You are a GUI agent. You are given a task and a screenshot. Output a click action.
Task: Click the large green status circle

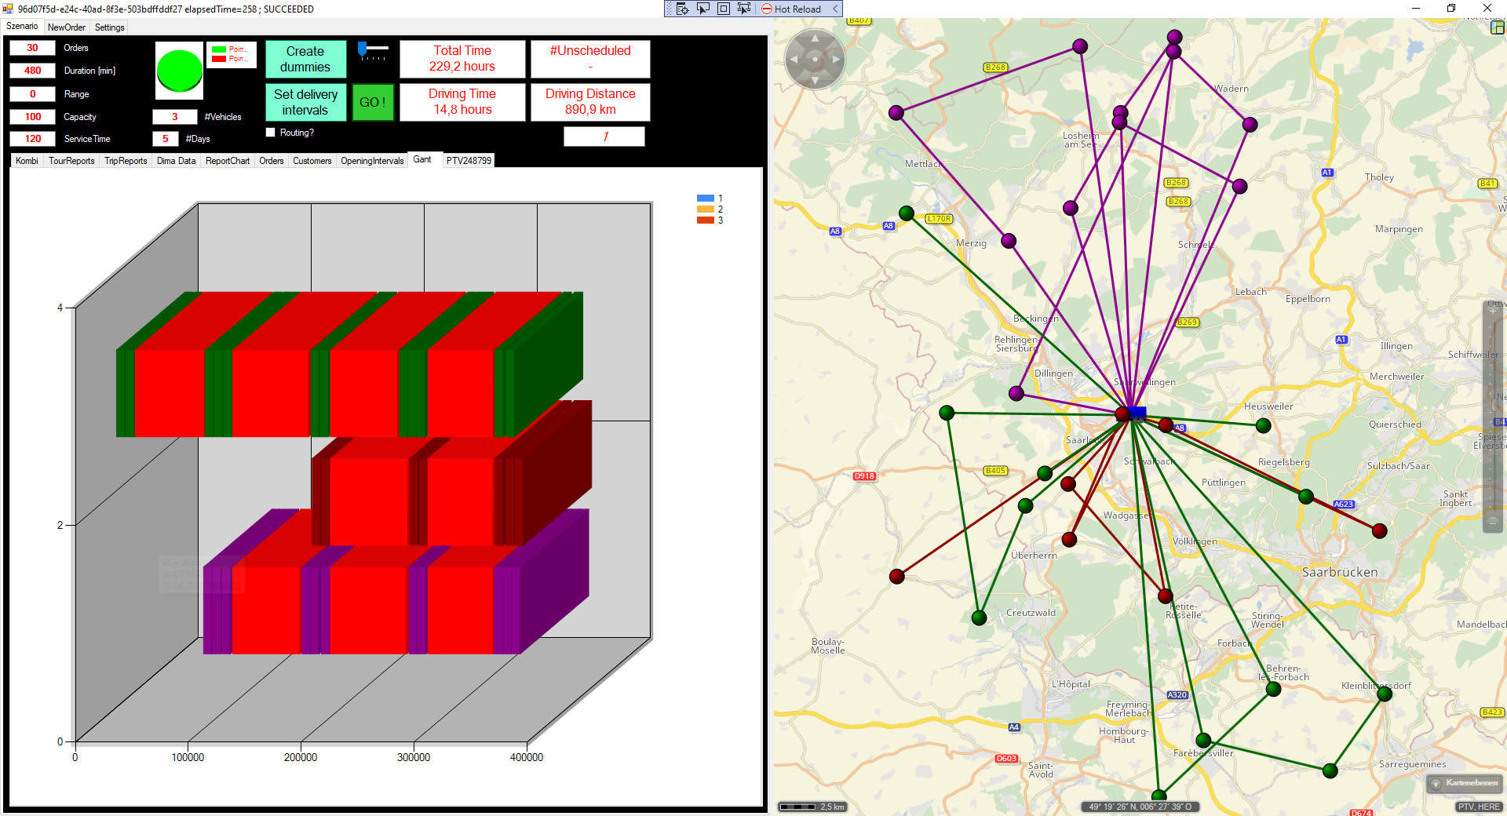(180, 71)
